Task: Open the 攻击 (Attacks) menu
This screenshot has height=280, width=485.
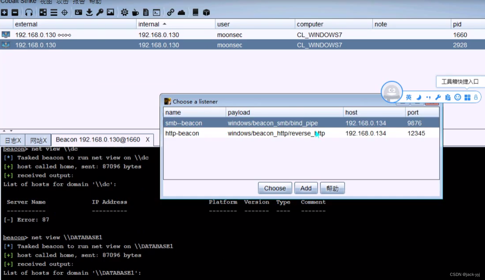Action: coord(62,2)
